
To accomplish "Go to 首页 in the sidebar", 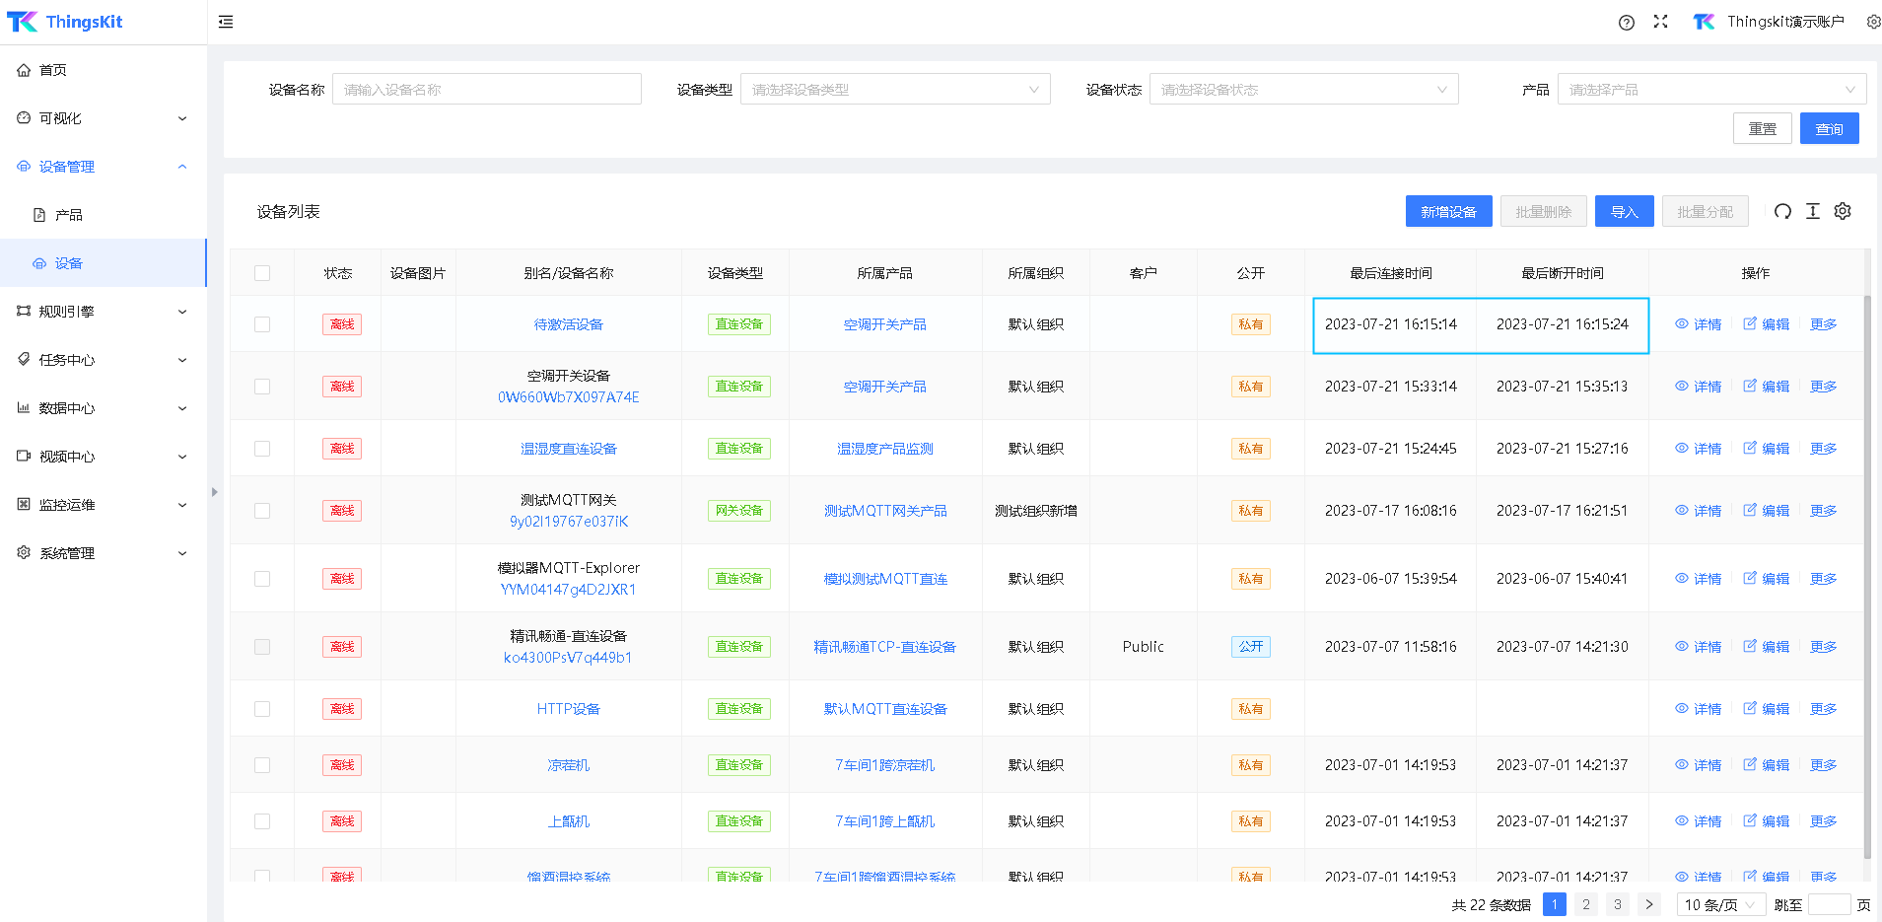I will (104, 70).
